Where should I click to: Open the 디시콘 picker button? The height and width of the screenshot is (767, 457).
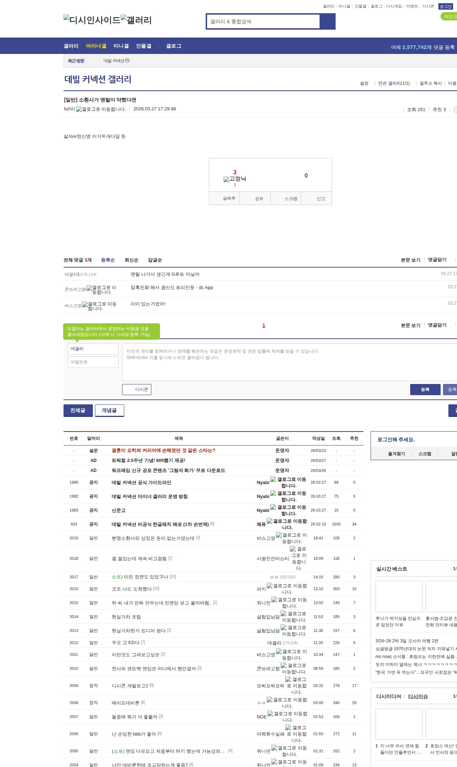click(137, 389)
